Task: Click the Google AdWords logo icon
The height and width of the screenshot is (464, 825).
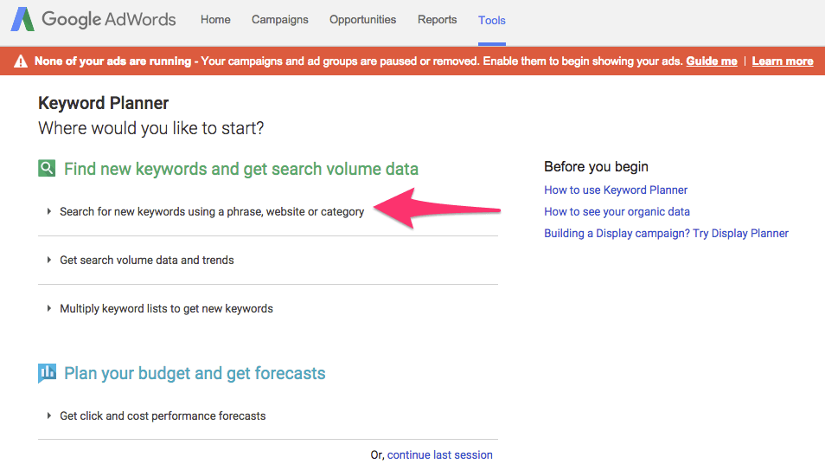Action: tap(22, 20)
